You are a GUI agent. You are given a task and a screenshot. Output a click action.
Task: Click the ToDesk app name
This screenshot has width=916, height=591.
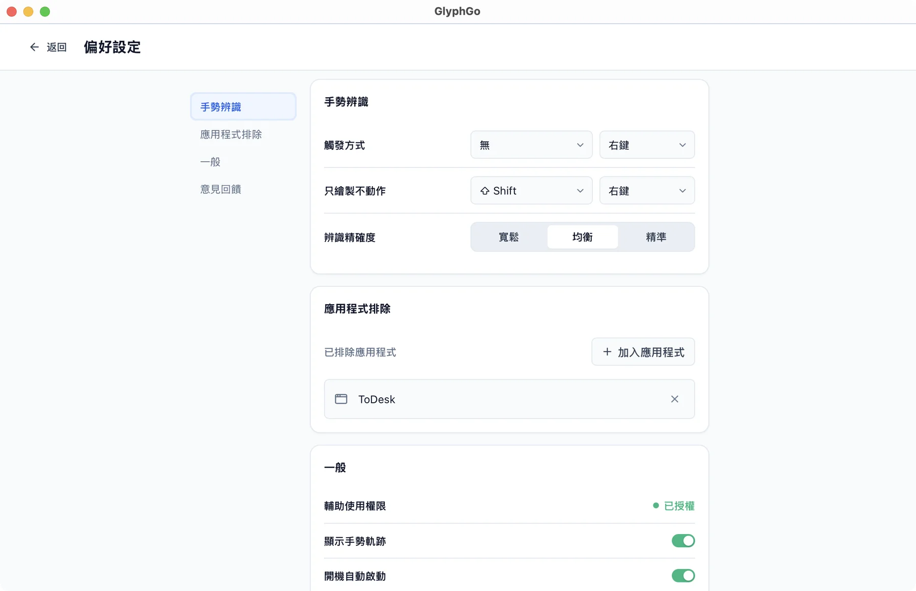click(377, 399)
